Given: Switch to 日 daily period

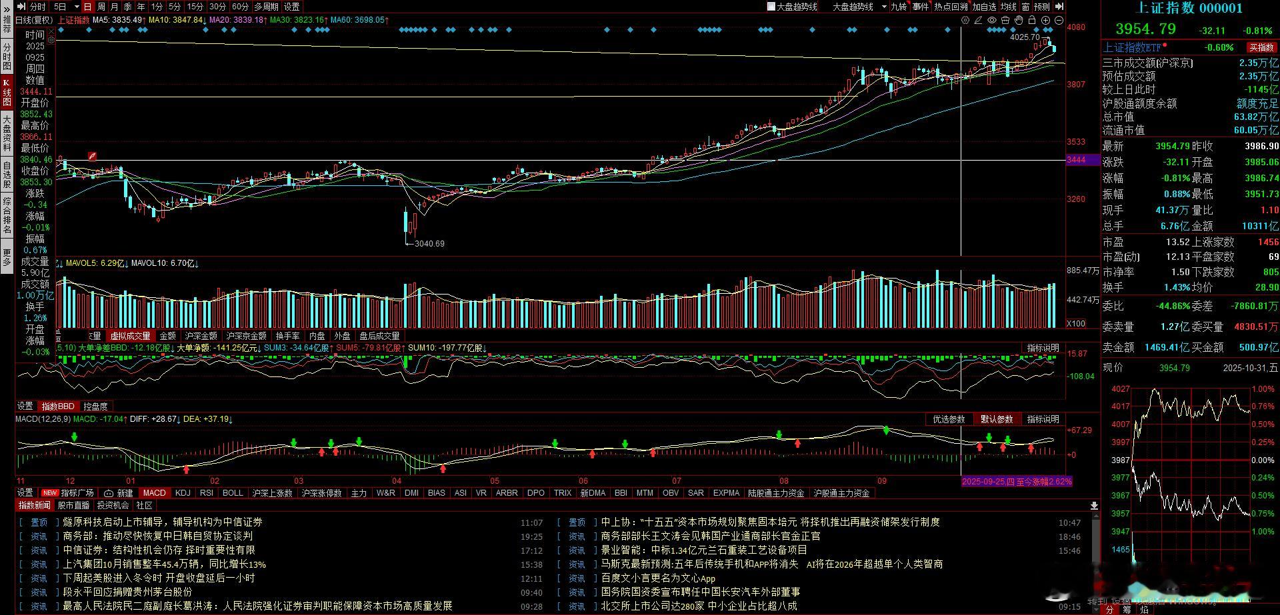Looking at the screenshot, I should coord(87,7).
